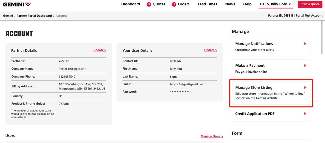This screenshot has height=143, width=325.
Task: Navigate to Partner Portal Dashboard breadcrumb
Action: tap(34, 16)
